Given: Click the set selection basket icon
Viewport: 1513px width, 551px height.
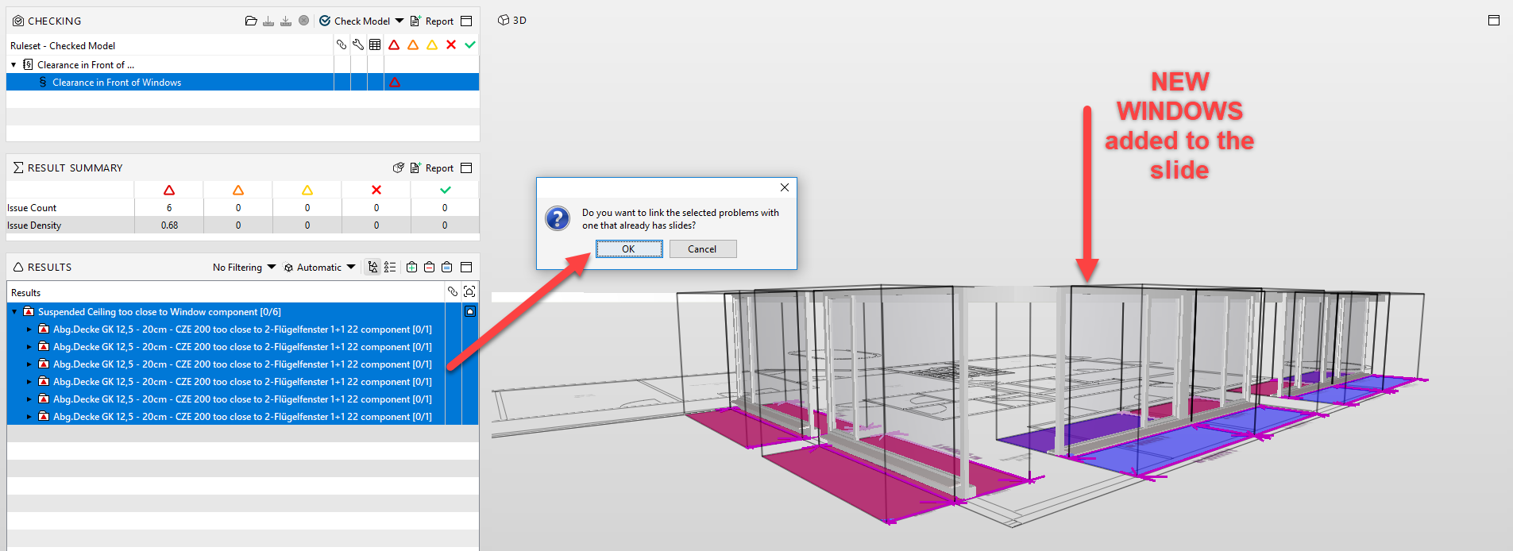Looking at the screenshot, I should click(447, 267).
